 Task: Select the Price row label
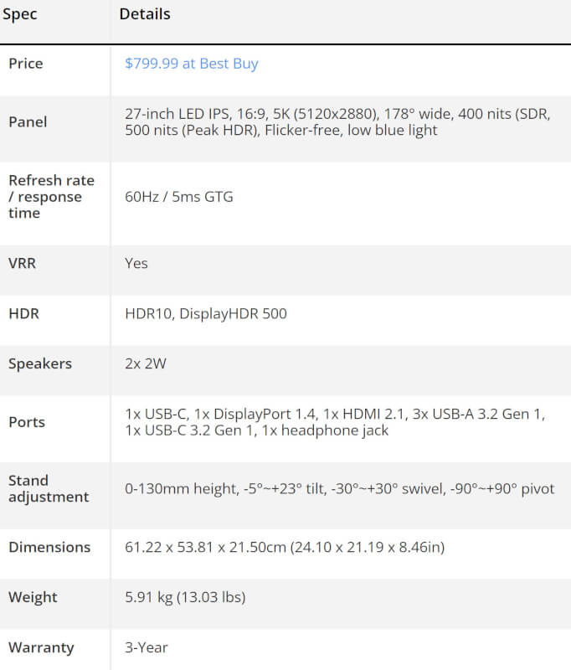click(x=26, y=64)
